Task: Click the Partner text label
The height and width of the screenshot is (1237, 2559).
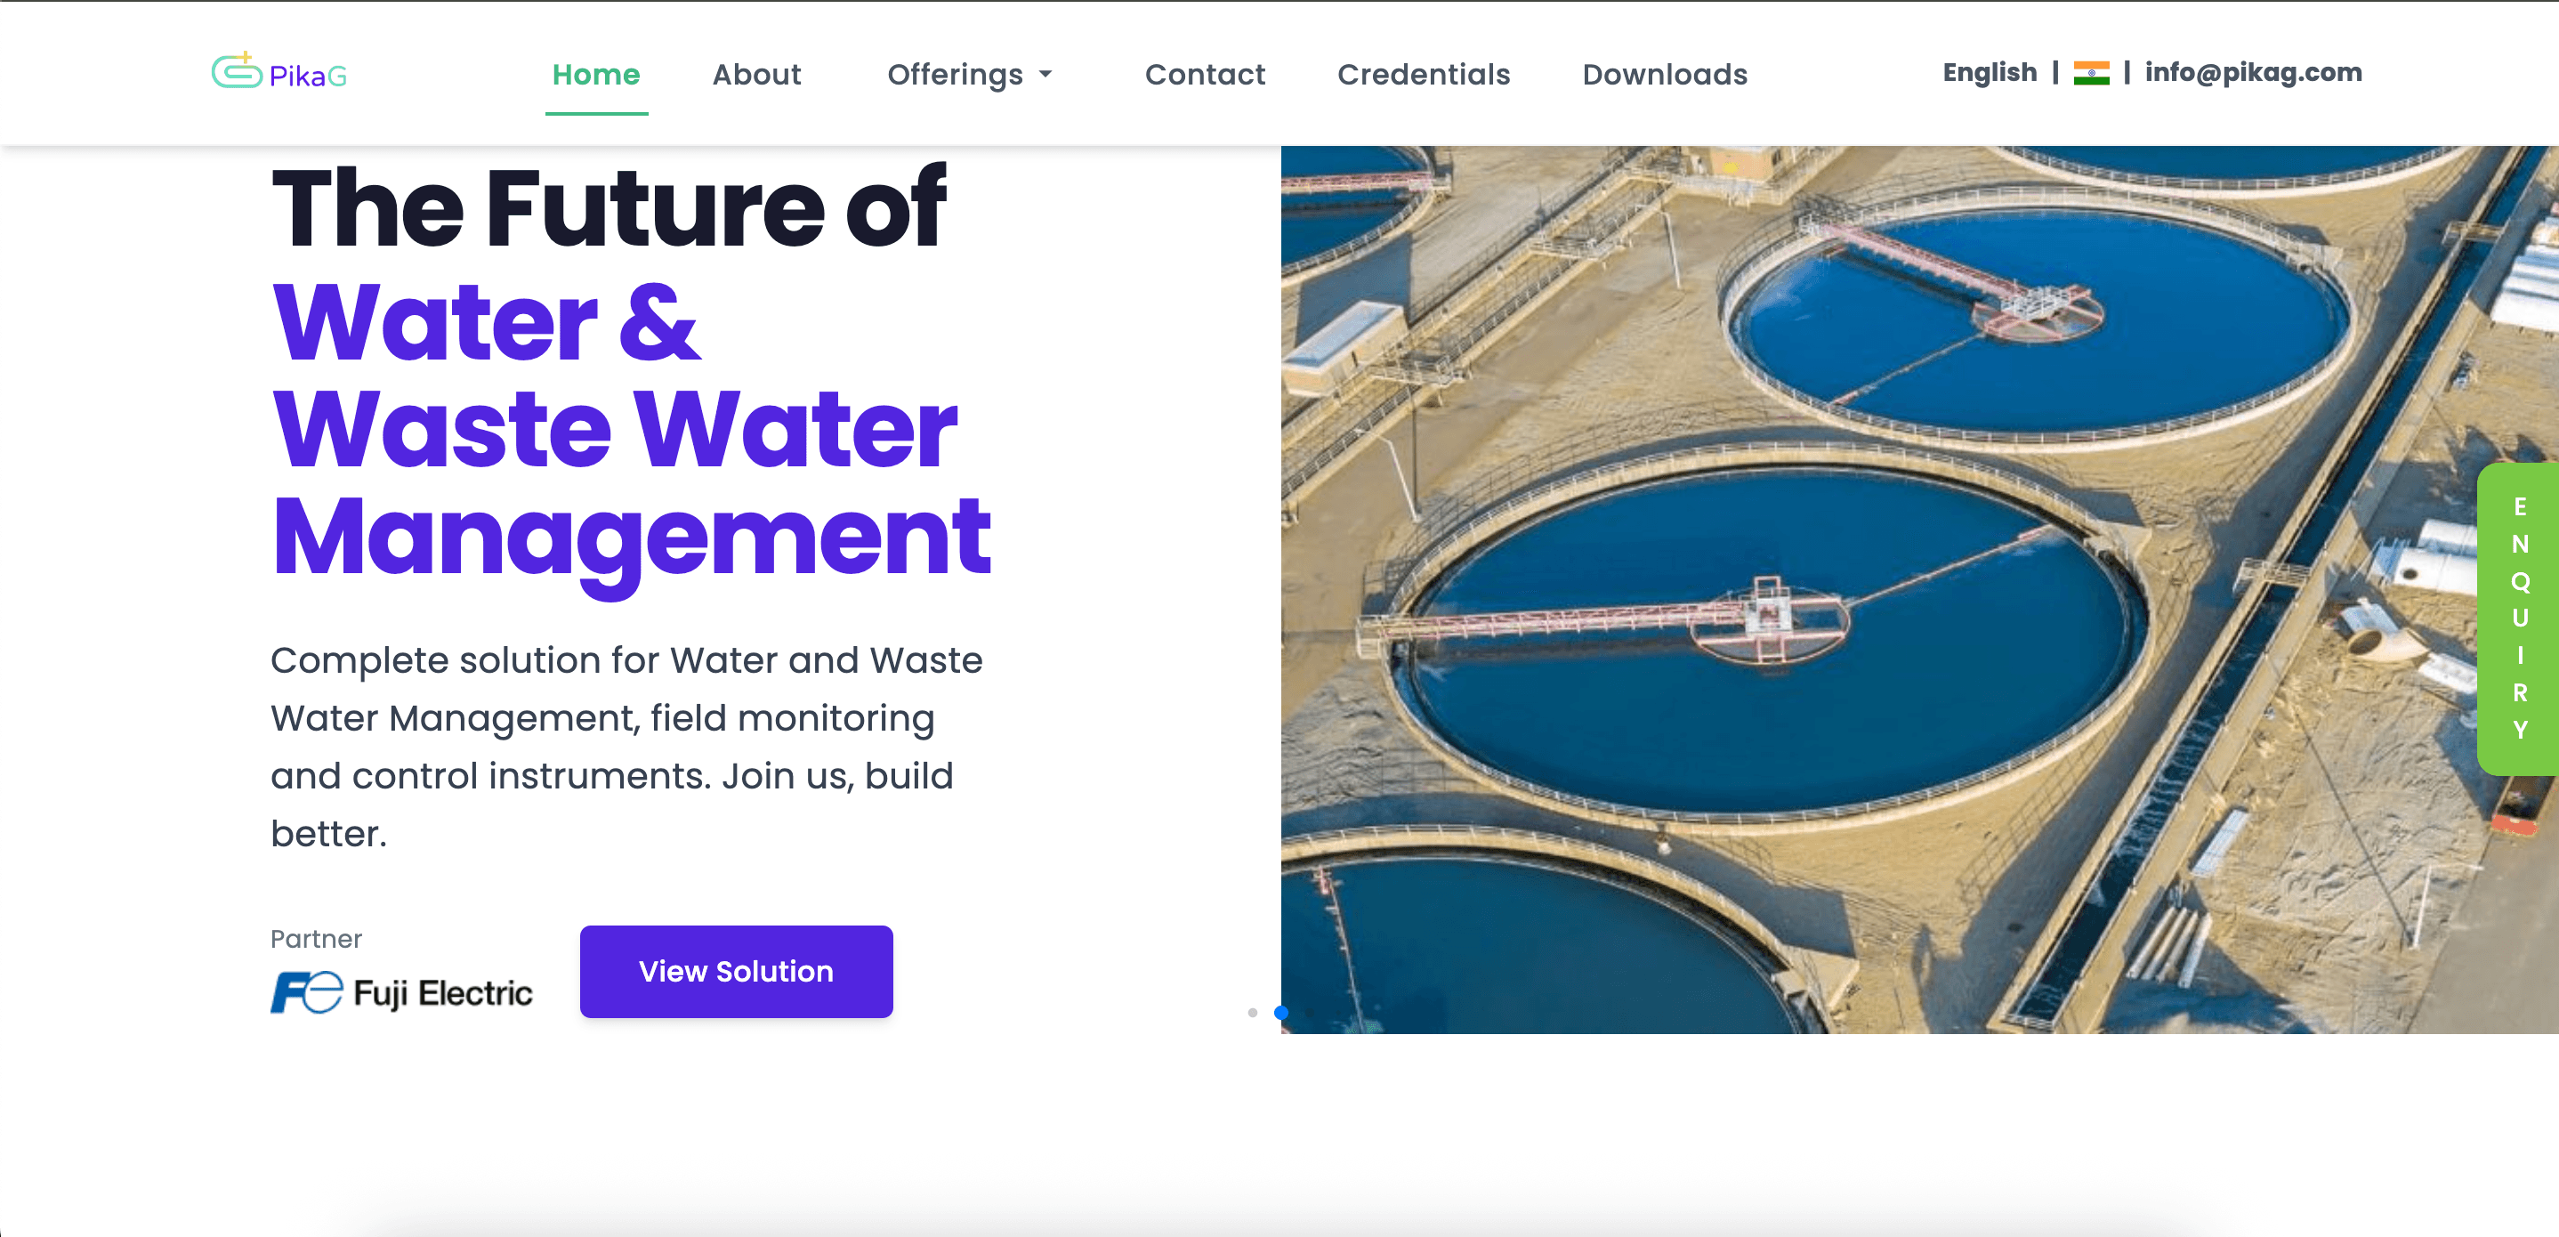Action: click(x=314, y=937)
